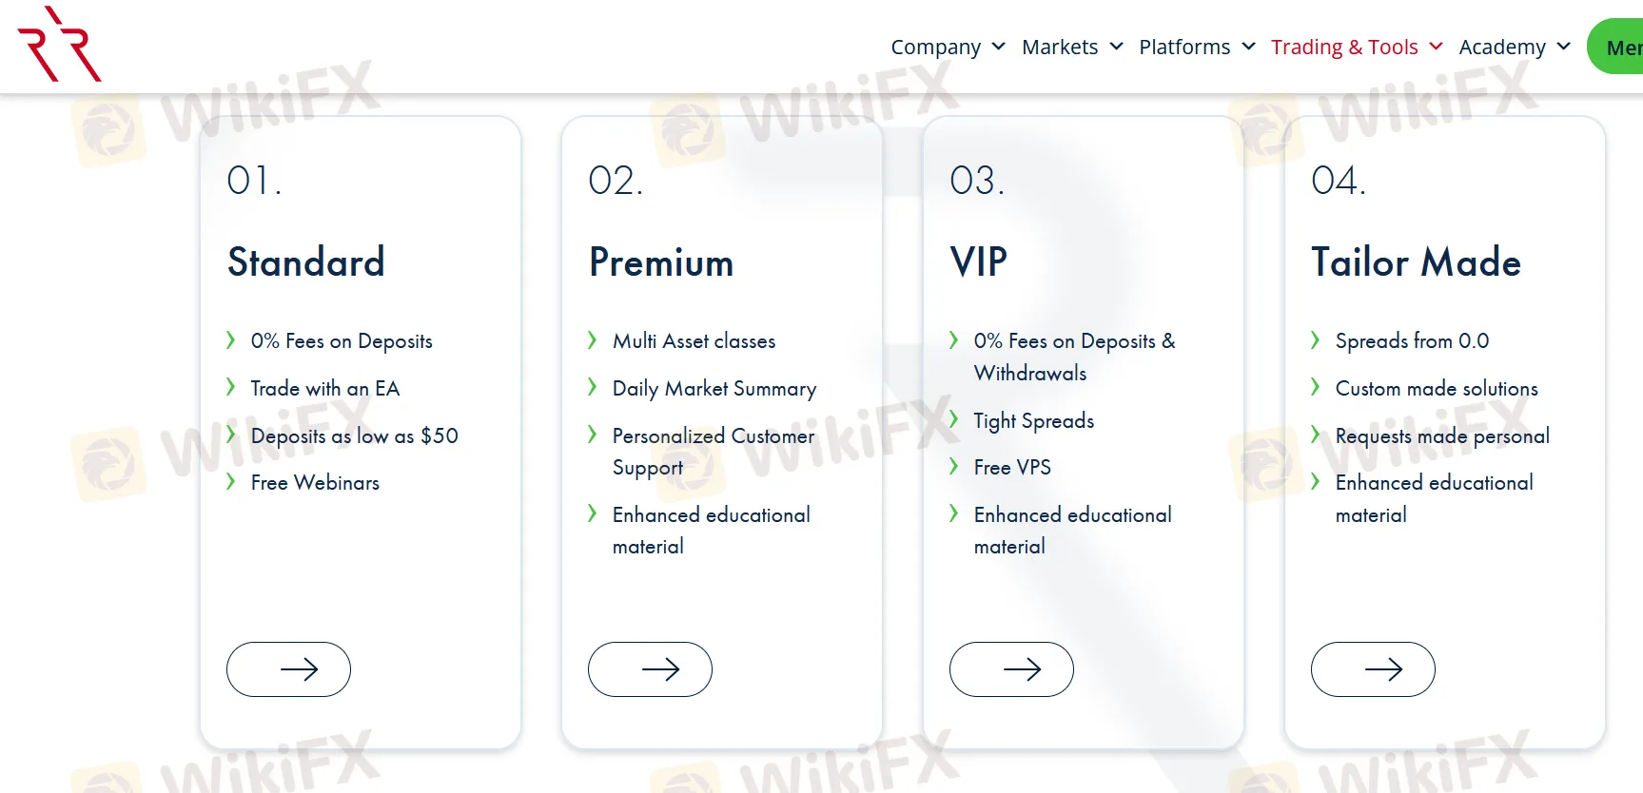Click the VIP account arrow button
1643x793 pixels.
(1011, 669)
